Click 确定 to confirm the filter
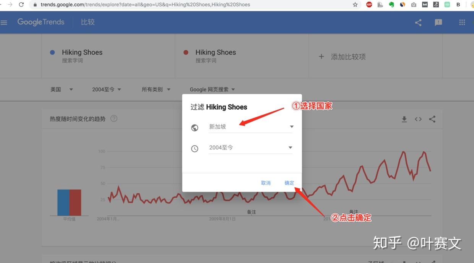 [x=289, y=183]
